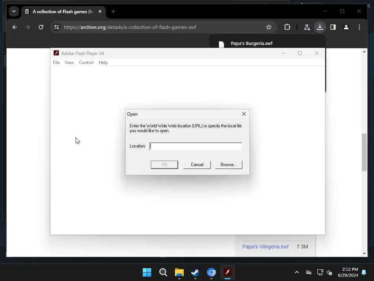Maximize the Adobe Flash Player window
This screenshot has width=374, height=281.
pos(300,53)
